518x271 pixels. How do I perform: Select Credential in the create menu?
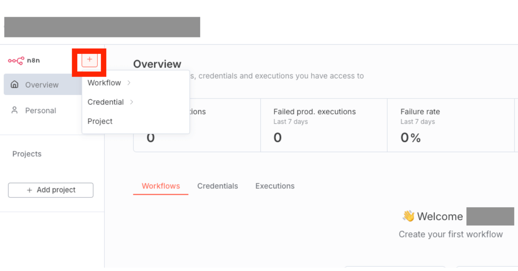coord(106,102)
